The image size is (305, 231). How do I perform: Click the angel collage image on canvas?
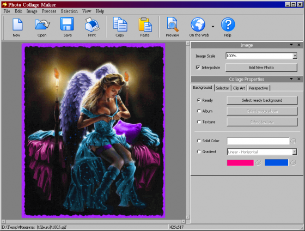point(93,130)
